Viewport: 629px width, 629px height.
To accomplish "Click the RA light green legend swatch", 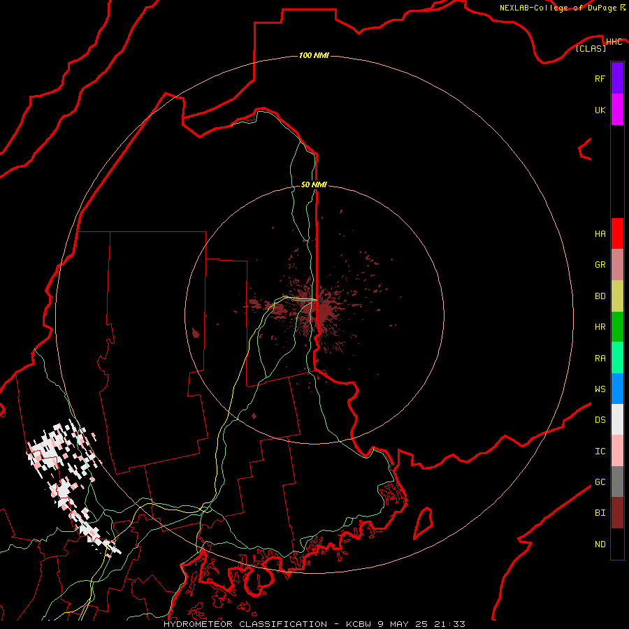I will (617, 358).
